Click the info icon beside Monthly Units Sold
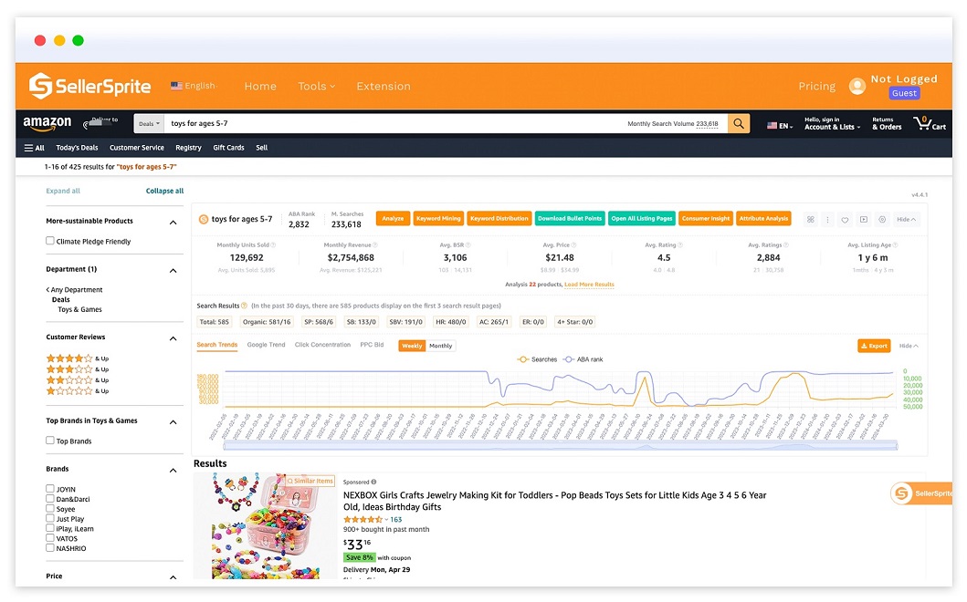 273,245
